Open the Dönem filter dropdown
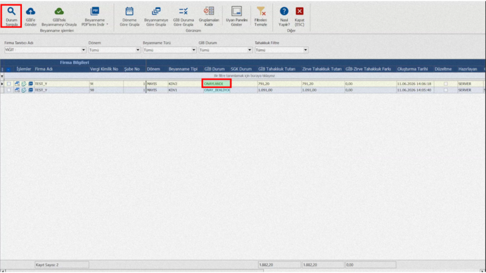 click(x=138, y=50)
